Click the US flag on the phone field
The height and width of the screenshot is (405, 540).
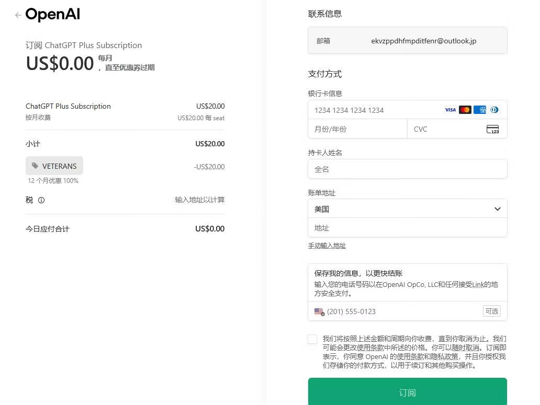[x=319, y=311]
